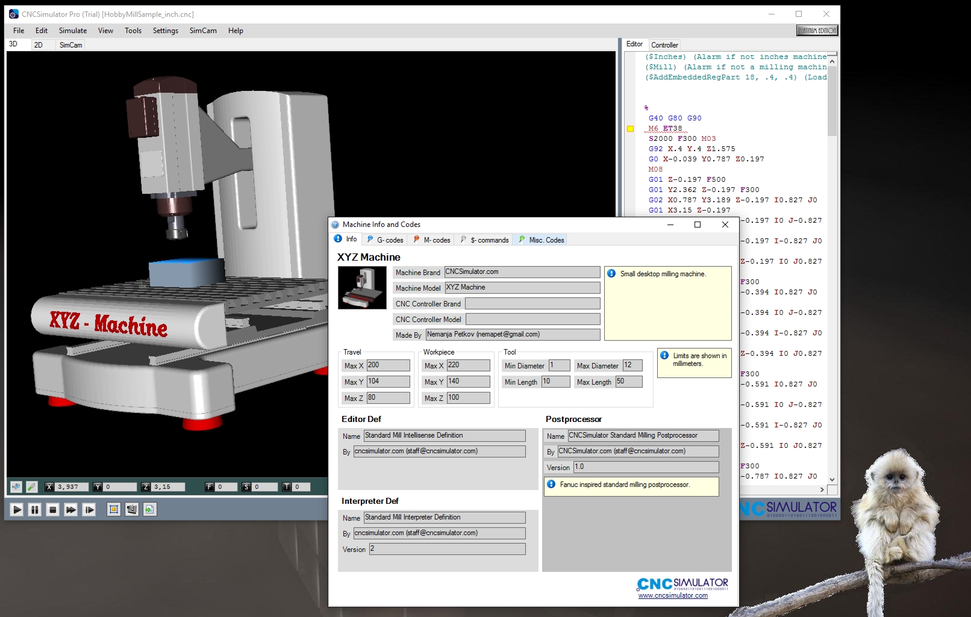The image size is (971, 617).
Task: Click the yellow square zoom-fit icon
Action: [x=113, y=510]
